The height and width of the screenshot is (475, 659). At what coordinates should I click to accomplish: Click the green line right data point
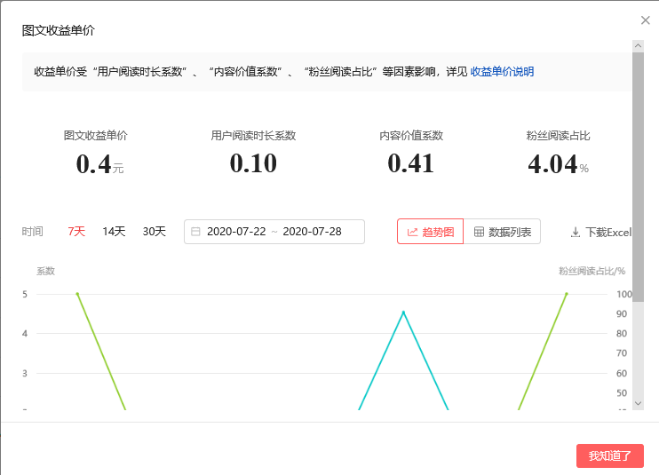(567, 294)
